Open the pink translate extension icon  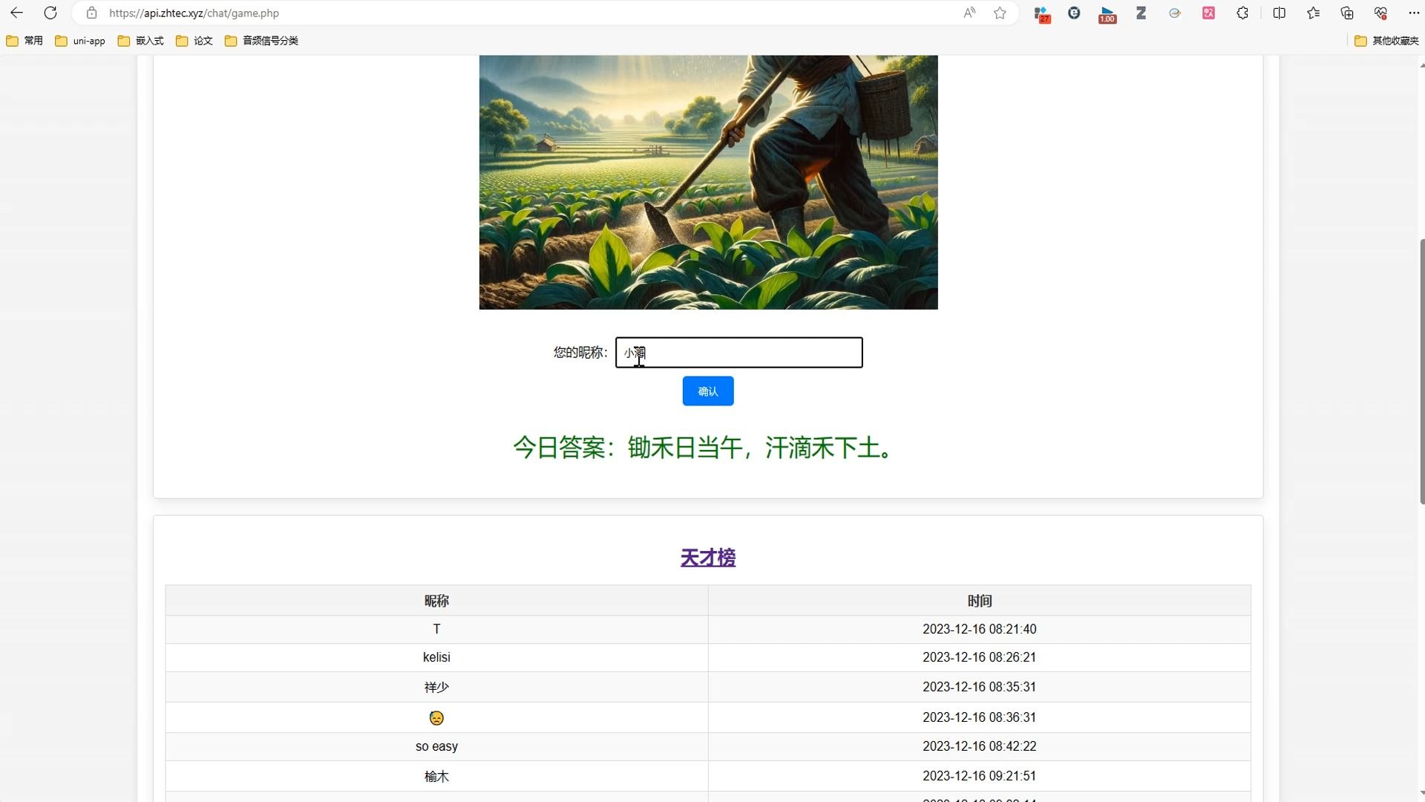tap(1209, 13)
